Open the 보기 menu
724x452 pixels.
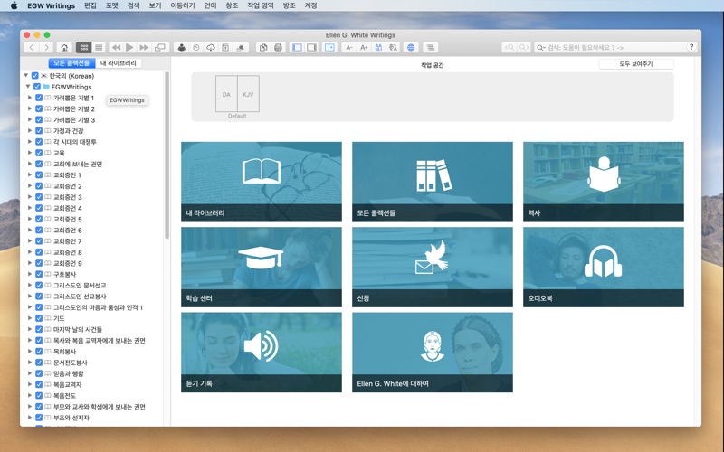[155, 5]
